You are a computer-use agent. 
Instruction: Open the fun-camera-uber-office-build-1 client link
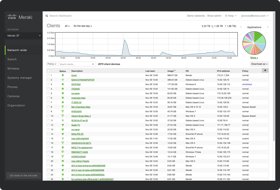click(92, 179)
